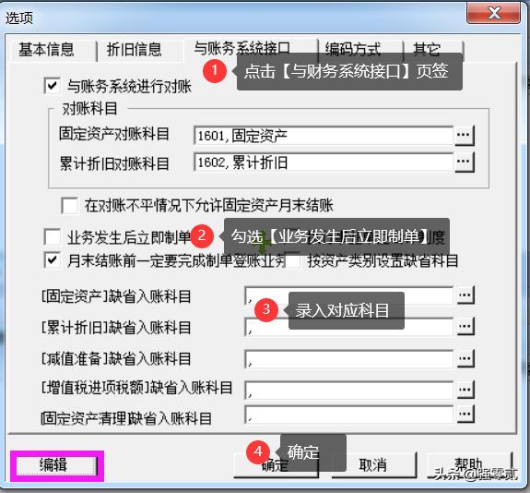The height and width of the screenshot is (493, 530).
Task: Focus the [减值准备]缺省入账科目 input field
Action: [348, 358]
